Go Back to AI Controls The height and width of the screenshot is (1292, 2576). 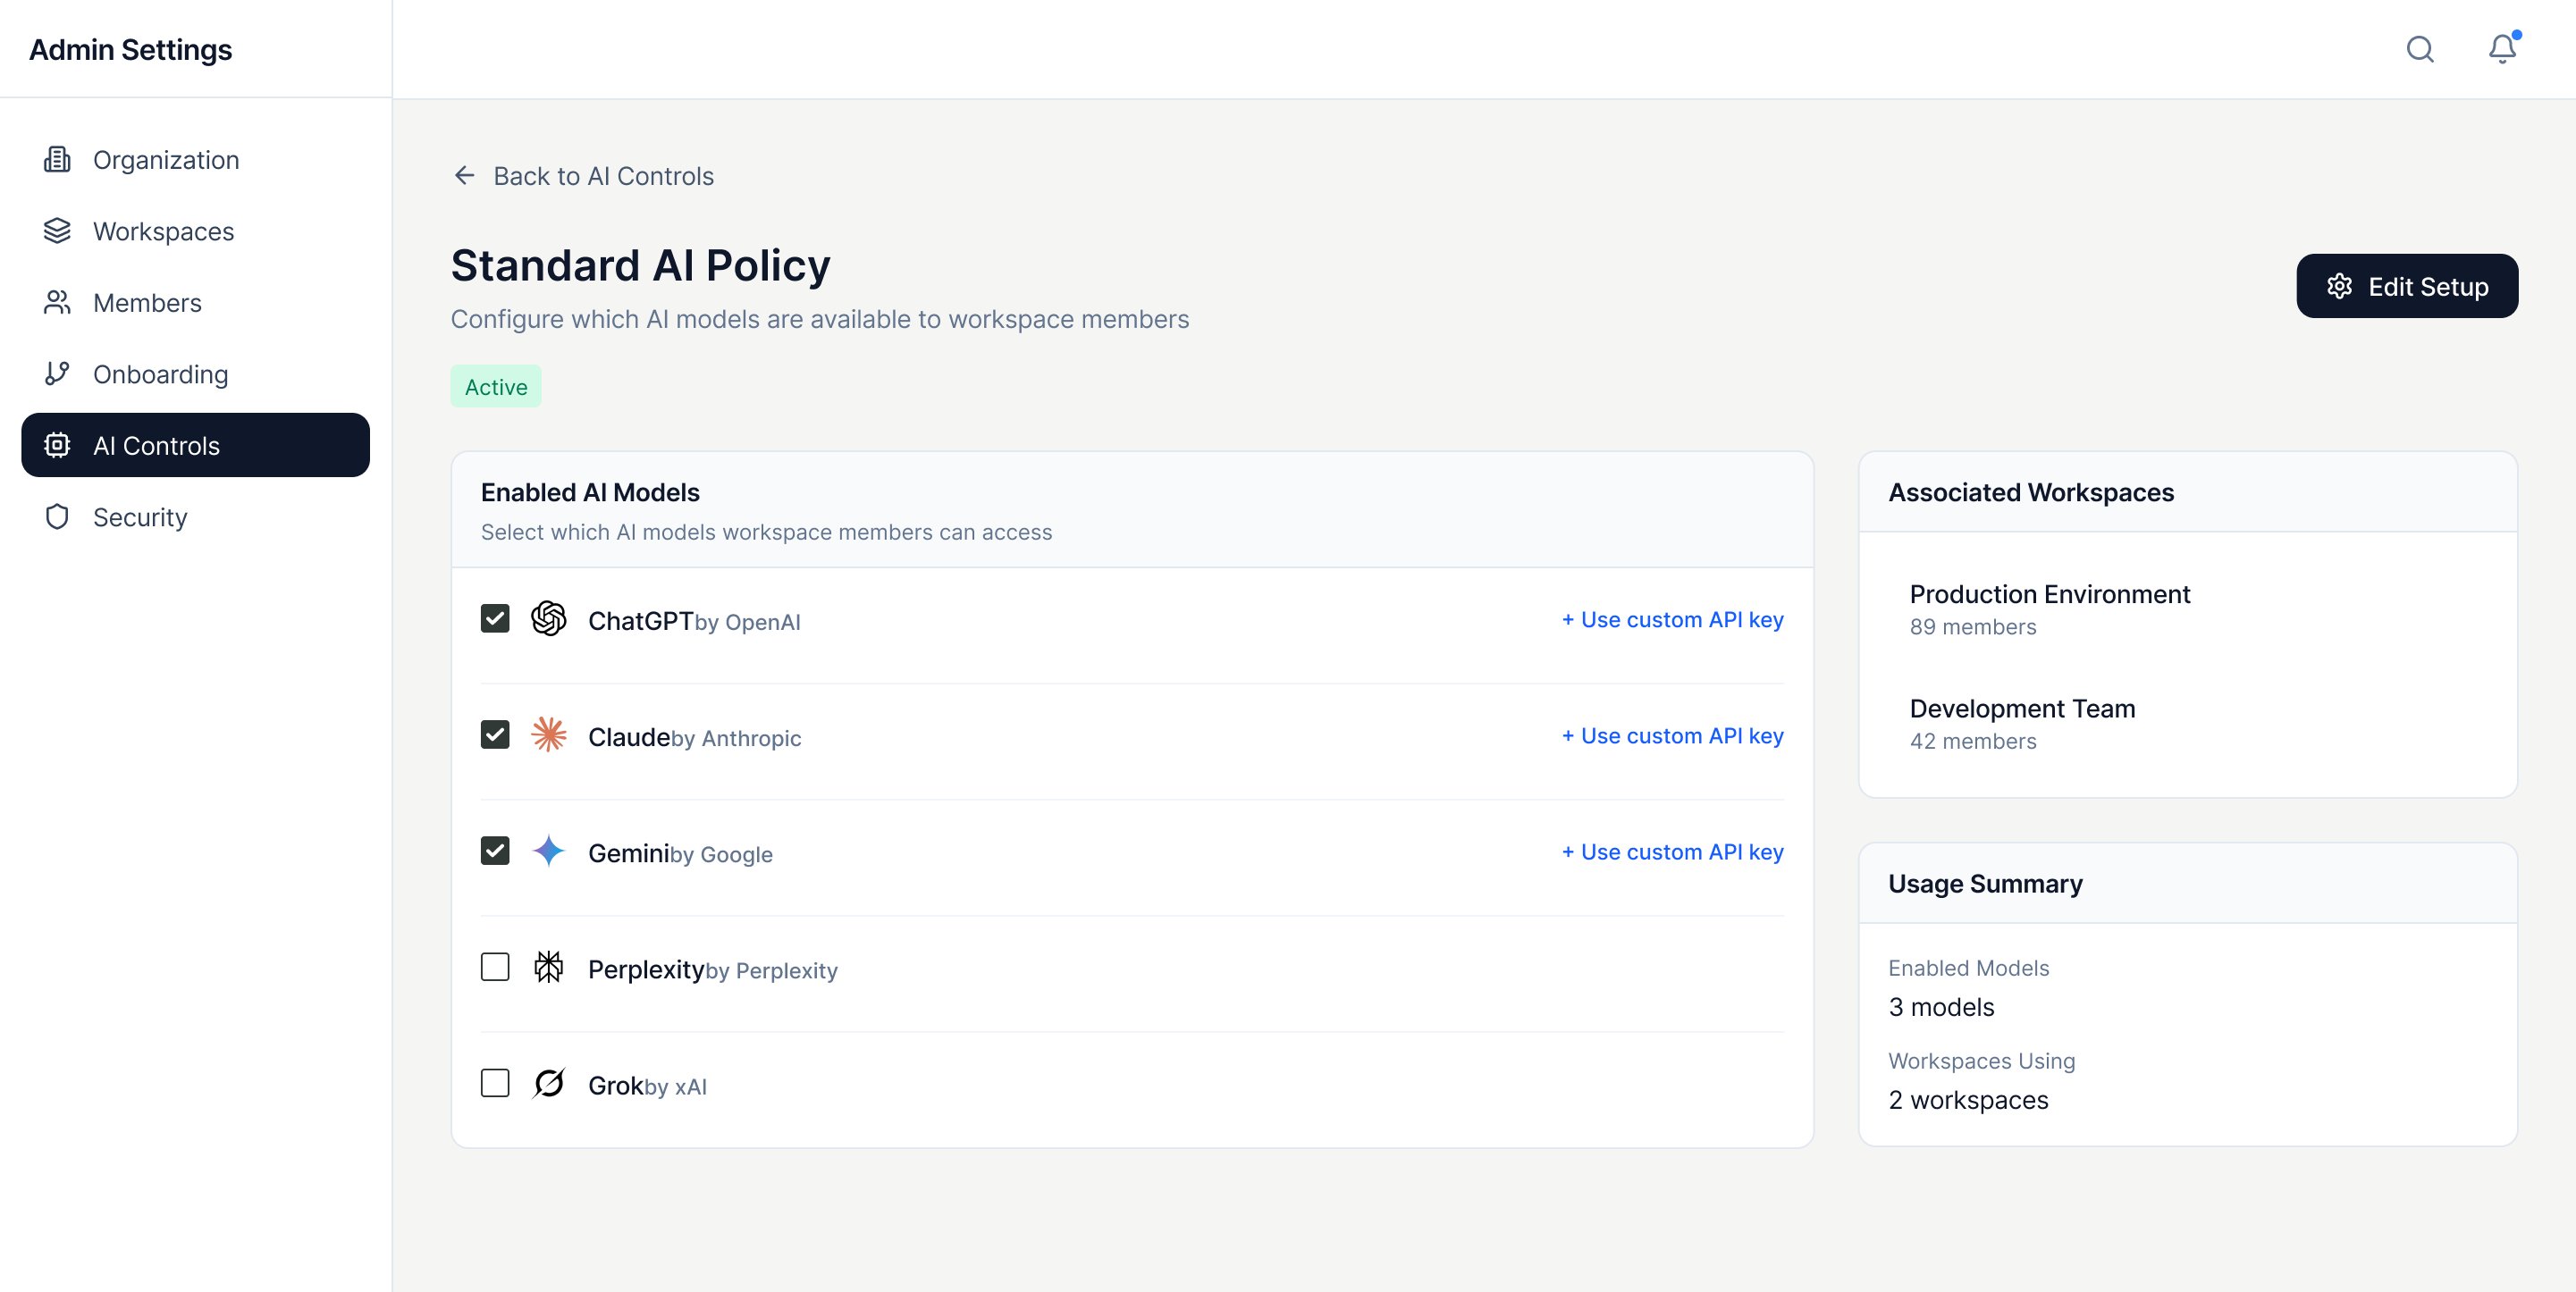[583, 176]
